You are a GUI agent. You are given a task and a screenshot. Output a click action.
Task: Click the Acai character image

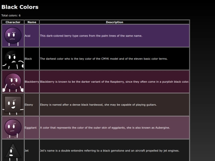[13, 36]
